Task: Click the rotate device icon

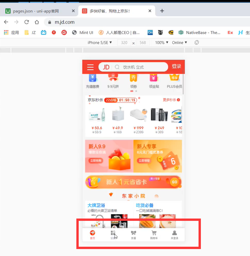Action: [197, 43]
